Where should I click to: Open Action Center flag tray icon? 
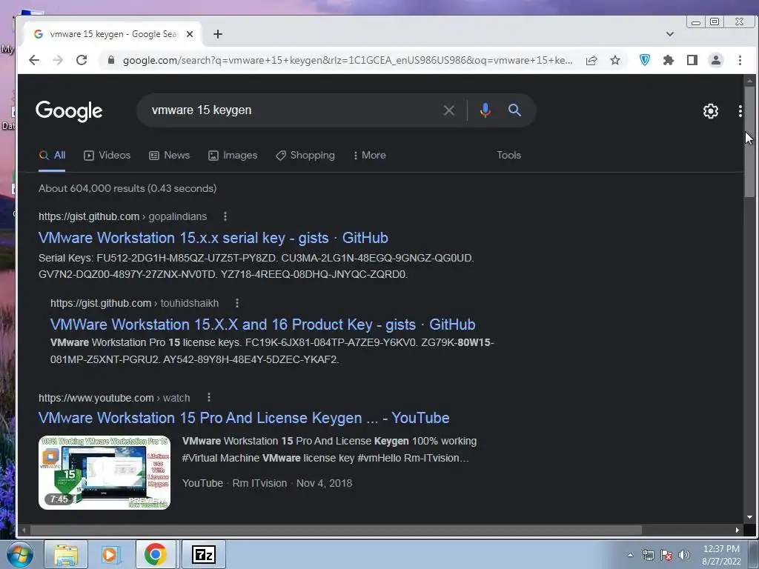tap(666, 555)
